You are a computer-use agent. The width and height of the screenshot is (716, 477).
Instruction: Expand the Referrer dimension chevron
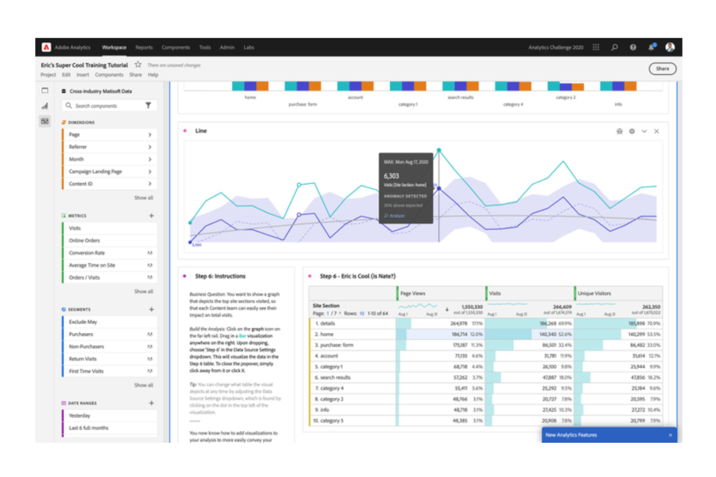coord(150,147)
